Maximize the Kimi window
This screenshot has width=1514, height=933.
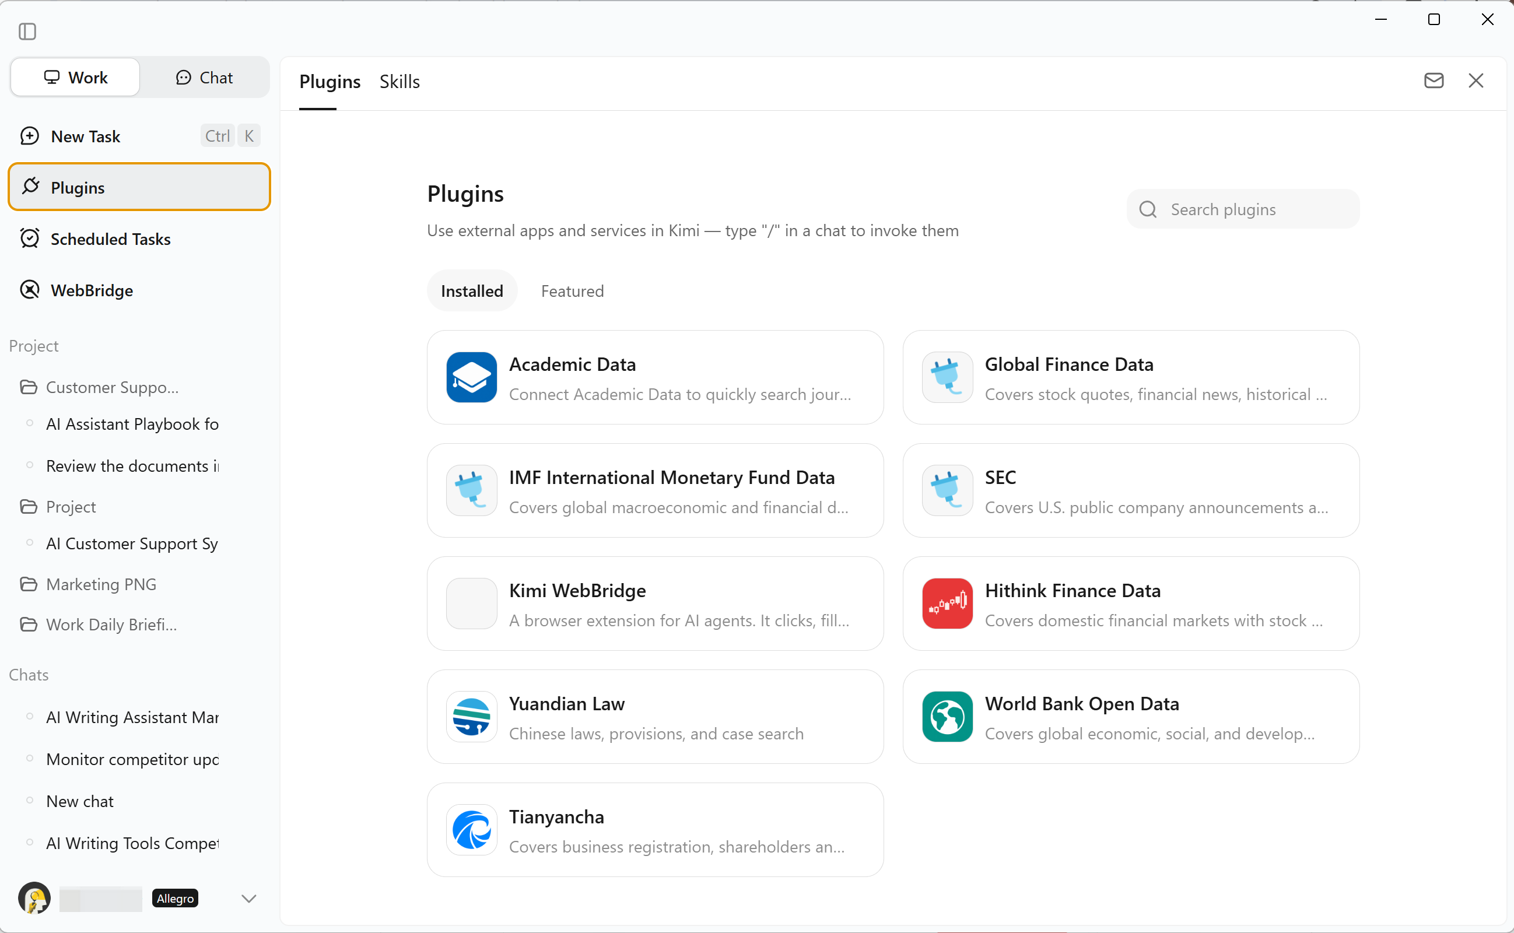pyautogui.click(x=1435, y=20)
